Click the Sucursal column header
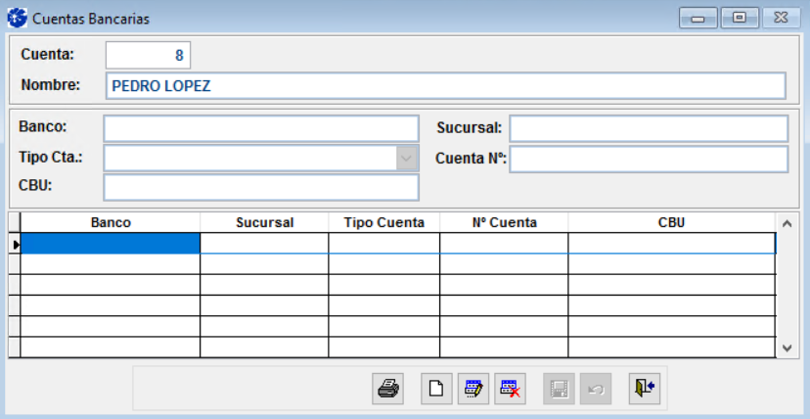 pos(264,222)
